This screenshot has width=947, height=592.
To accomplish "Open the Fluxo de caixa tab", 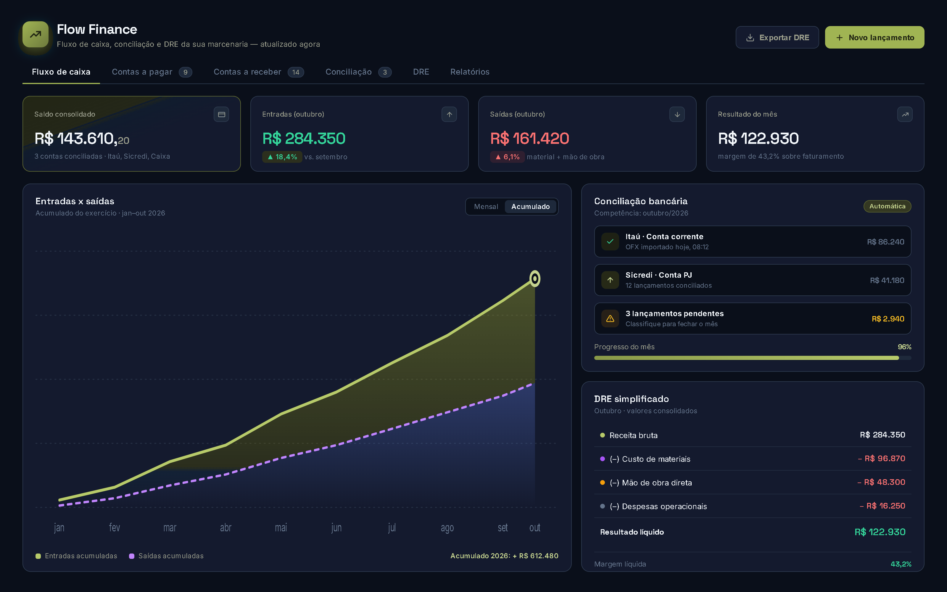I will pos(61,72).
